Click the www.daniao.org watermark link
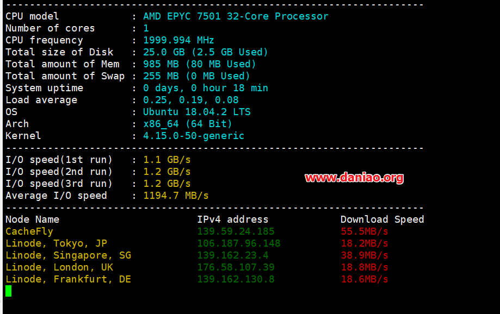This screenshot has height=314, width=500. [354, 178]
